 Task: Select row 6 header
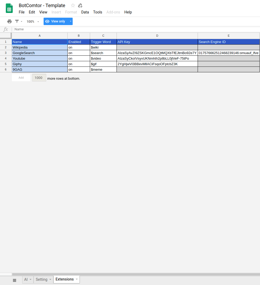(x=6, y=69)
